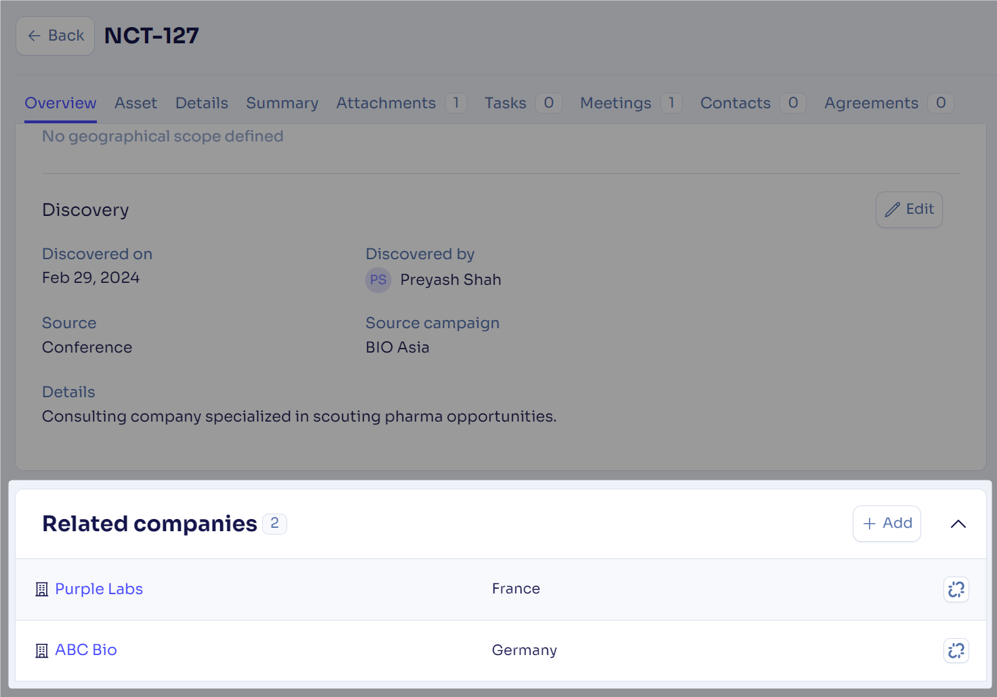The width and height of the screenshot is (997, 697).
Task: Click the unlink icon for ABC Bio
Action: tap(956, 650)
